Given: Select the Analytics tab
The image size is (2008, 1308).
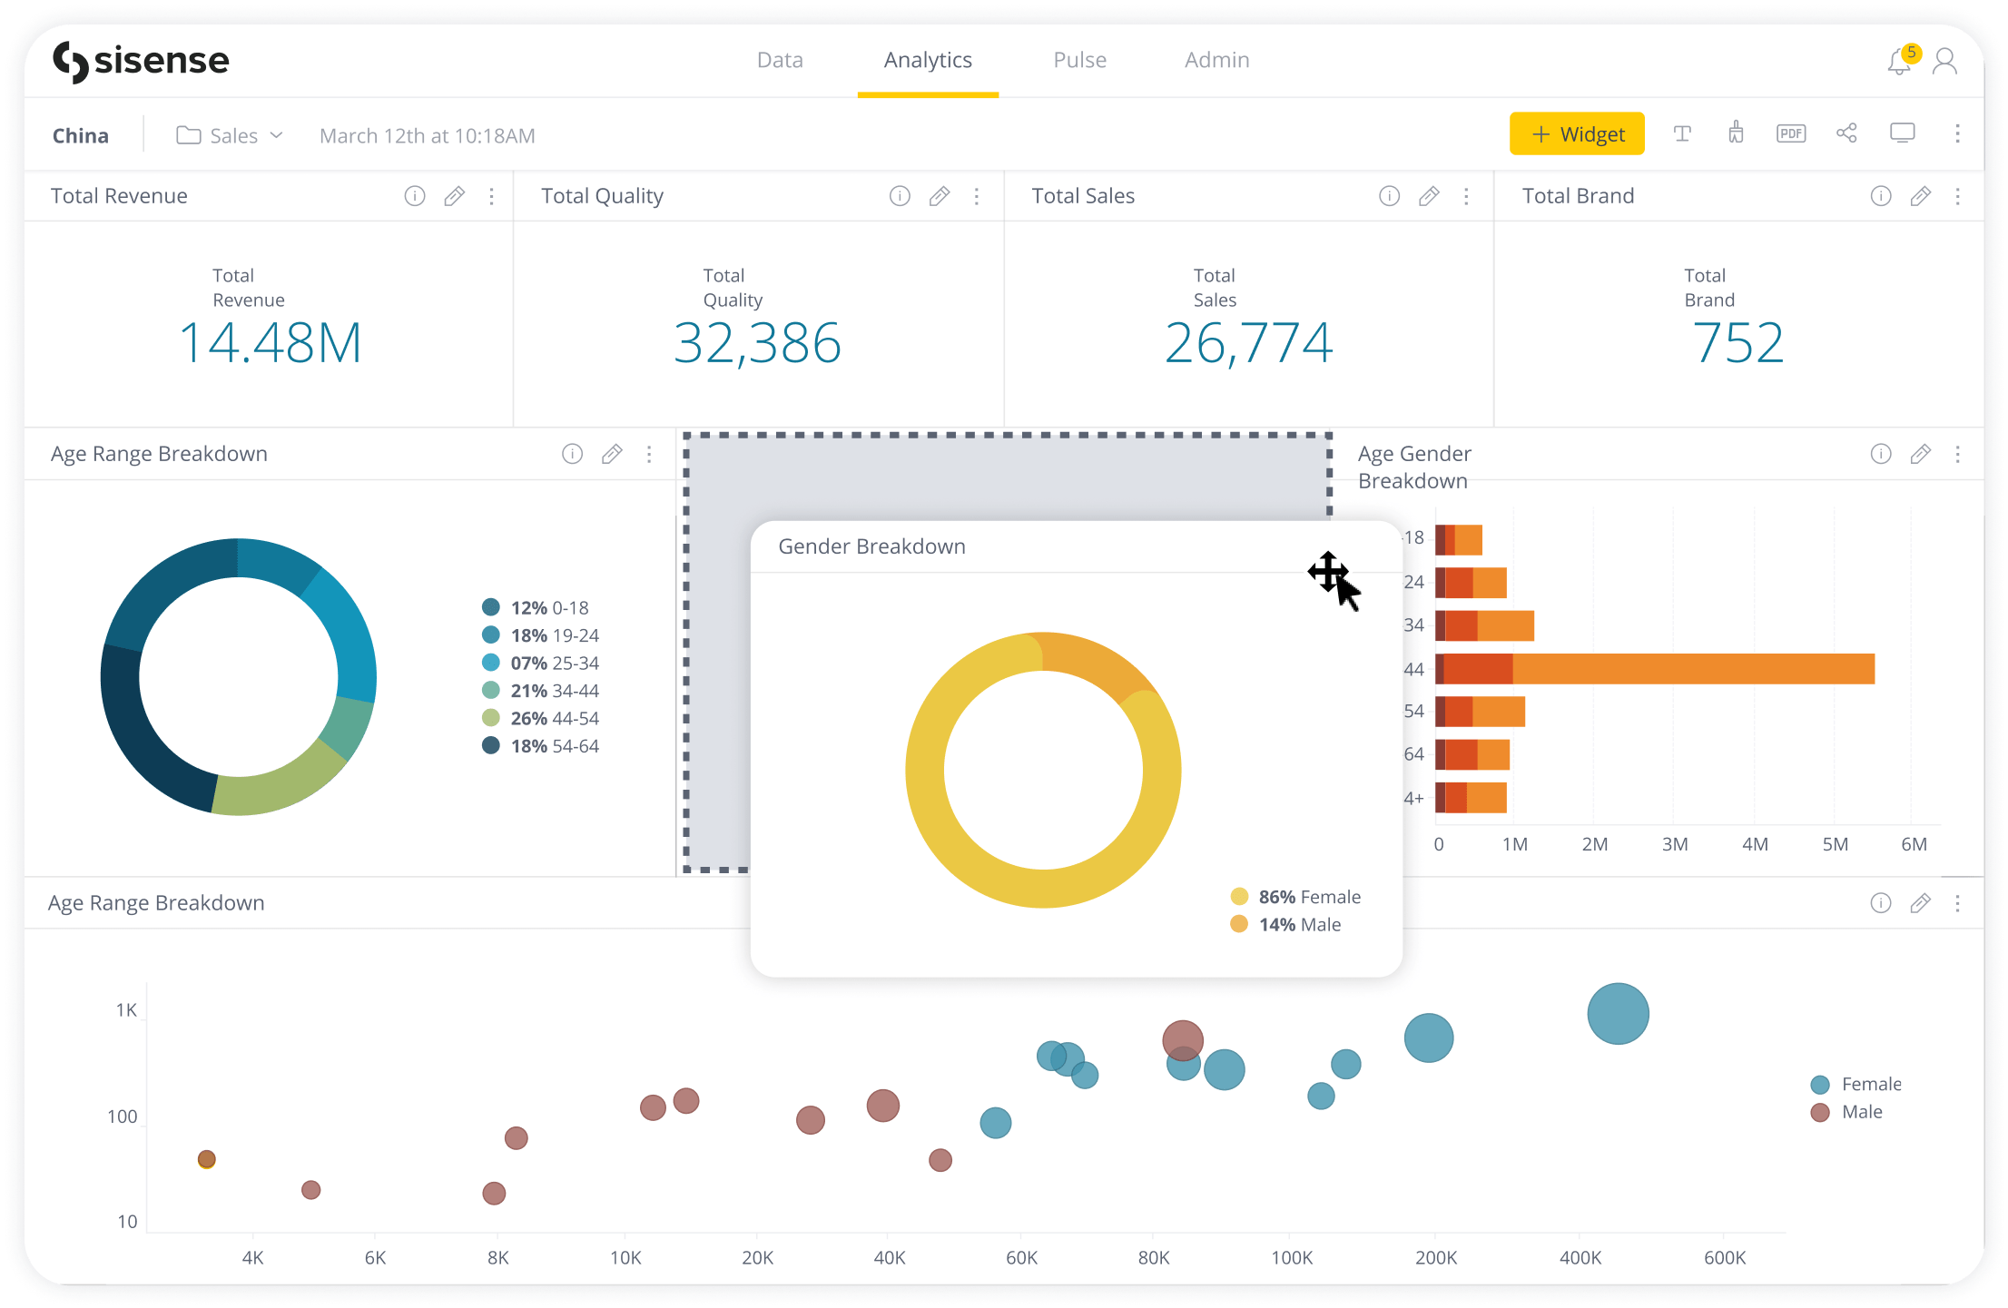Looking at the screenshot, I should [928, 58].
